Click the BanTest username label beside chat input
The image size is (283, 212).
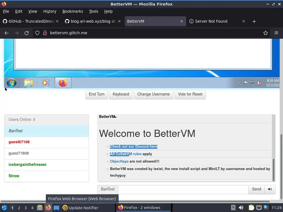pos(108,189)
